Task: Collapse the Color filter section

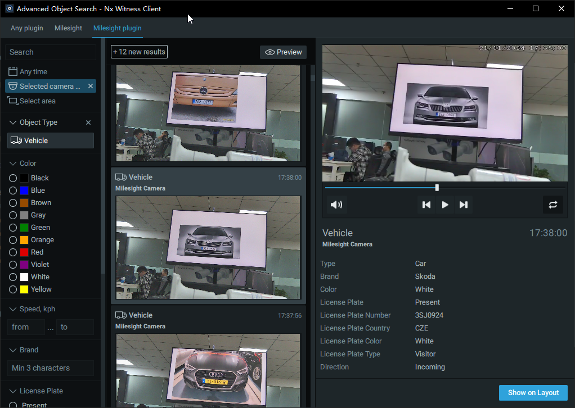Action: (13, 164)
